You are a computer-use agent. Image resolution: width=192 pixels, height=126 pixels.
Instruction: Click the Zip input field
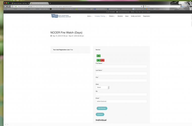click(121, 94)
